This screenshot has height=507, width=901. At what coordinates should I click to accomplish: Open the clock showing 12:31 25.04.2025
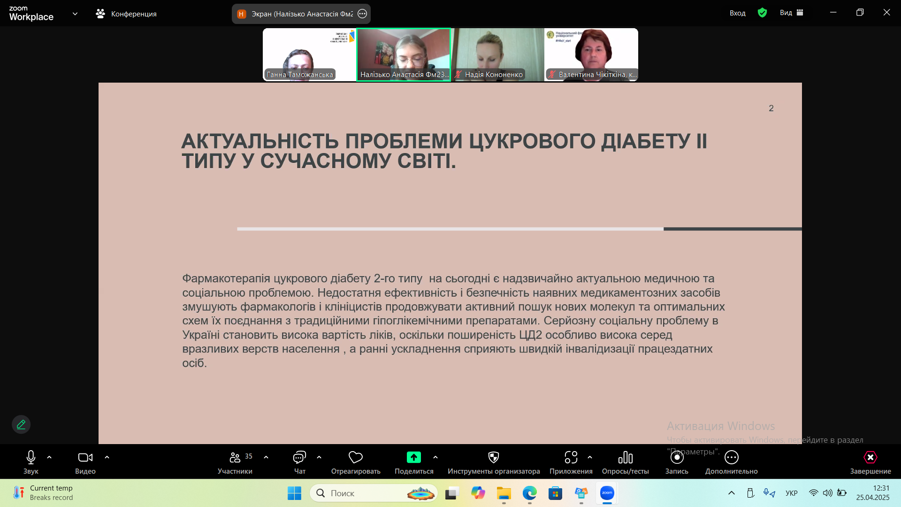pyautogui.click(x=873, y=493)
